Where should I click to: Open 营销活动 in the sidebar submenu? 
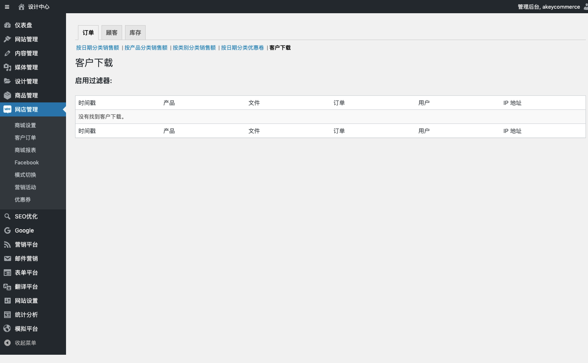26,187
